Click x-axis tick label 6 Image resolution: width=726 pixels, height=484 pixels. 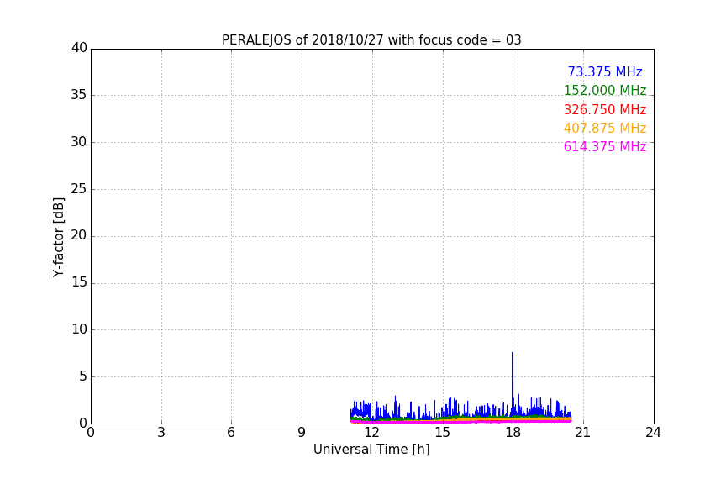click(x=231, y=433)
